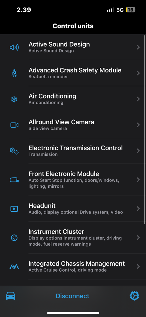Open Electronic Transmission Control entry
146x317 pixels.
click(x=73, y=151)
